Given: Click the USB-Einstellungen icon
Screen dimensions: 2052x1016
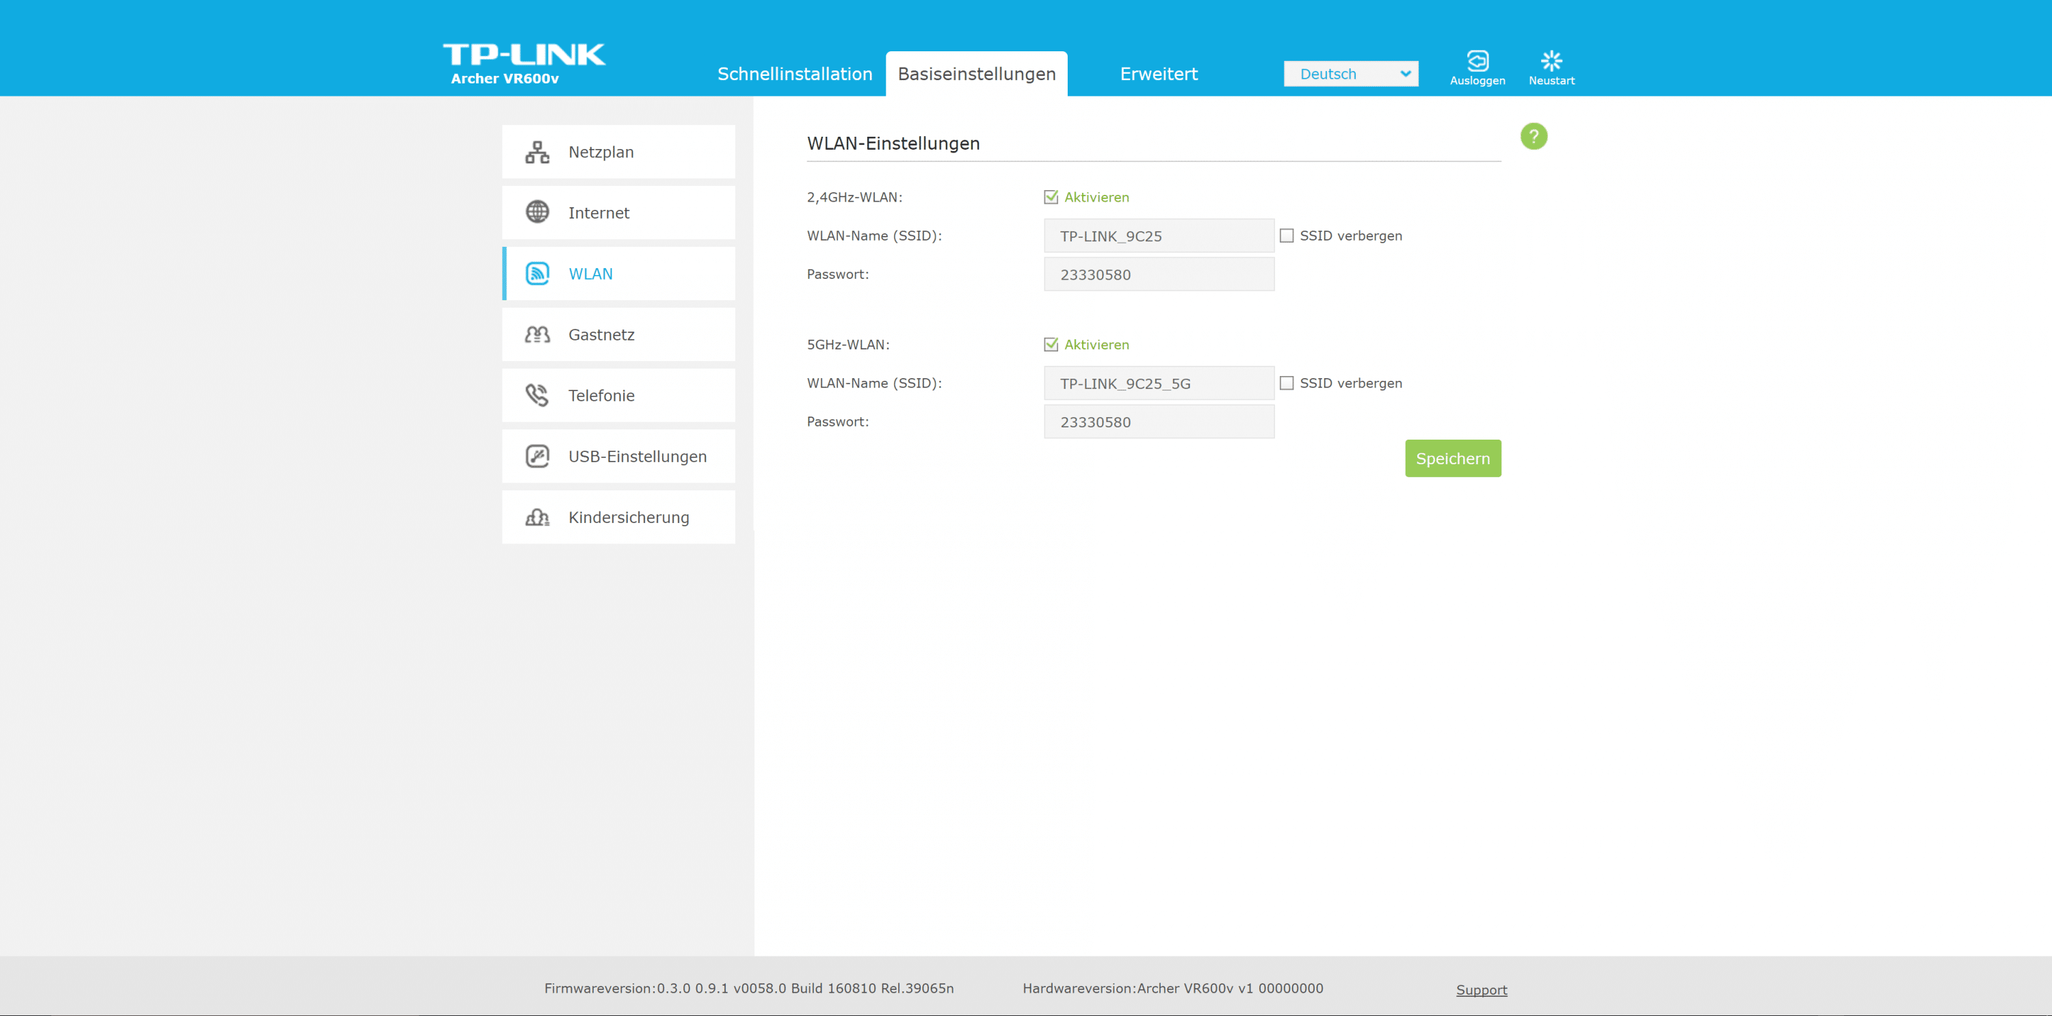Looking at the screenshot, I should (x=537, y=456).
